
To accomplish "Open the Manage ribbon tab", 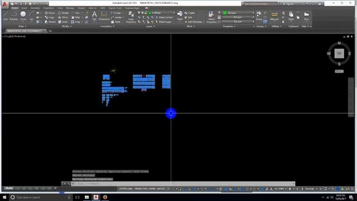I will [70, 8].
